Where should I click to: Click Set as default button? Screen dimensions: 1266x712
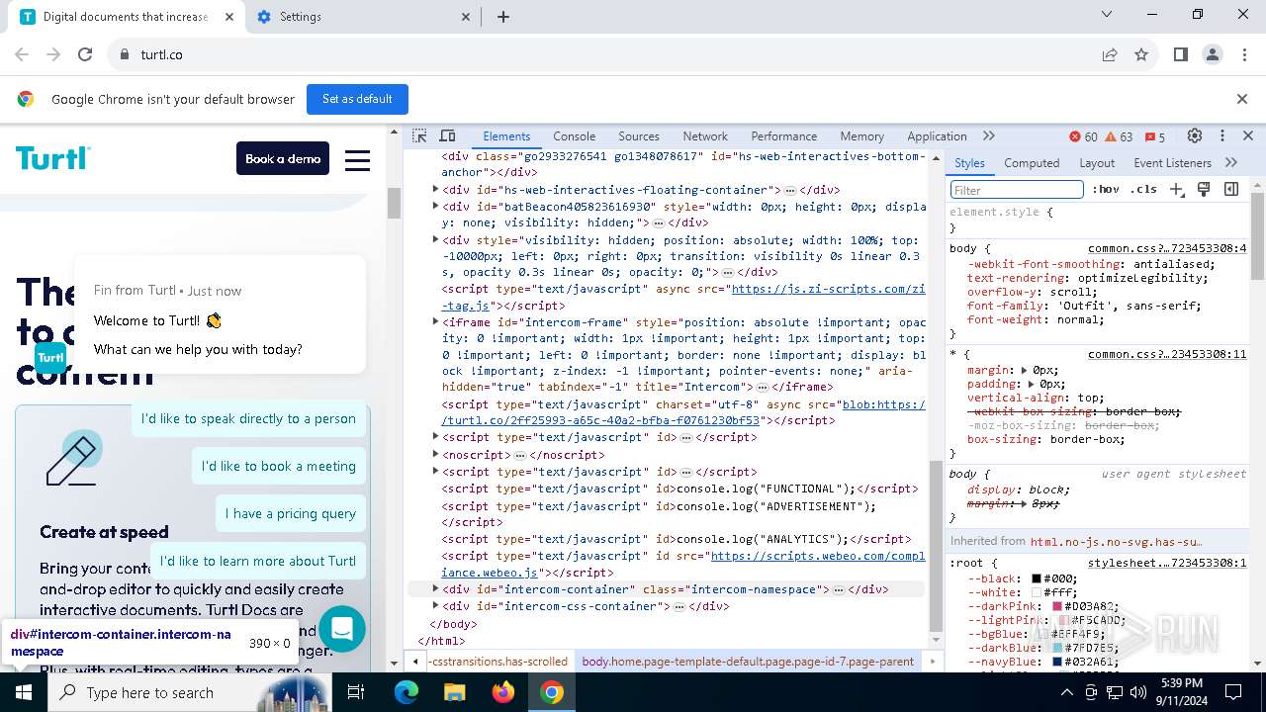pos(357,99)
